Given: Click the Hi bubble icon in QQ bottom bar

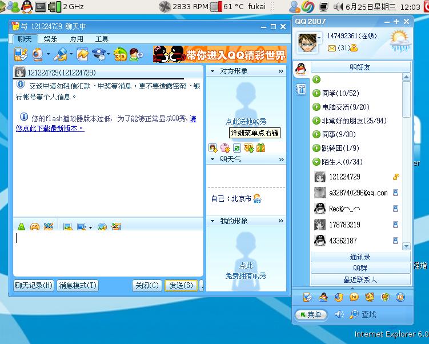Looking at the screenshot, I should pos(354,297).
